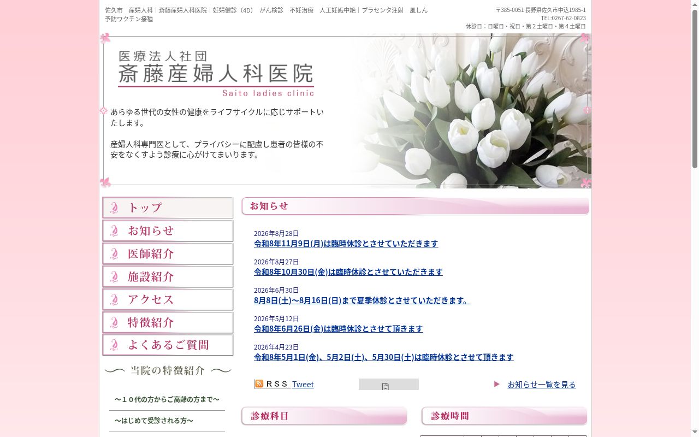Click the お知らせ一覧を見る link

[x=541, y=385]
